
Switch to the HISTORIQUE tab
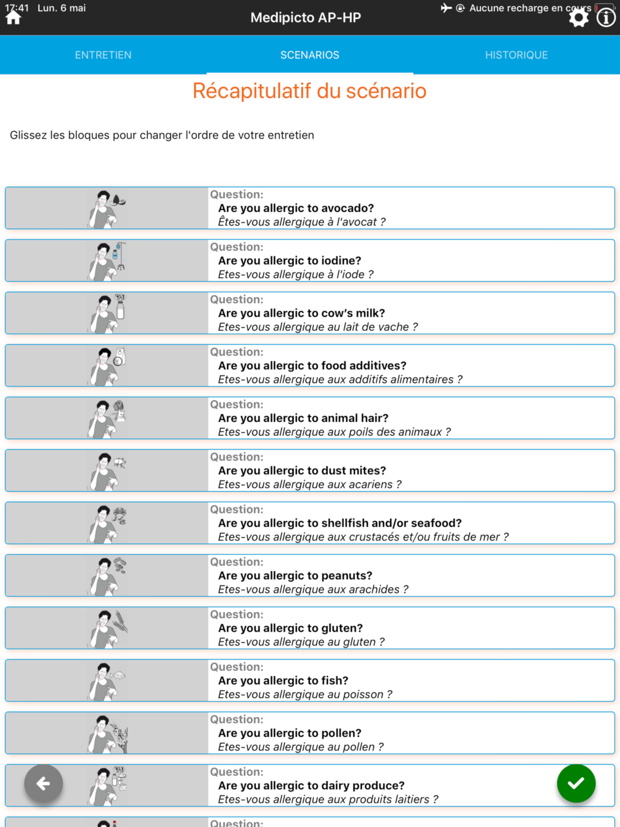[x=516, y=54]
